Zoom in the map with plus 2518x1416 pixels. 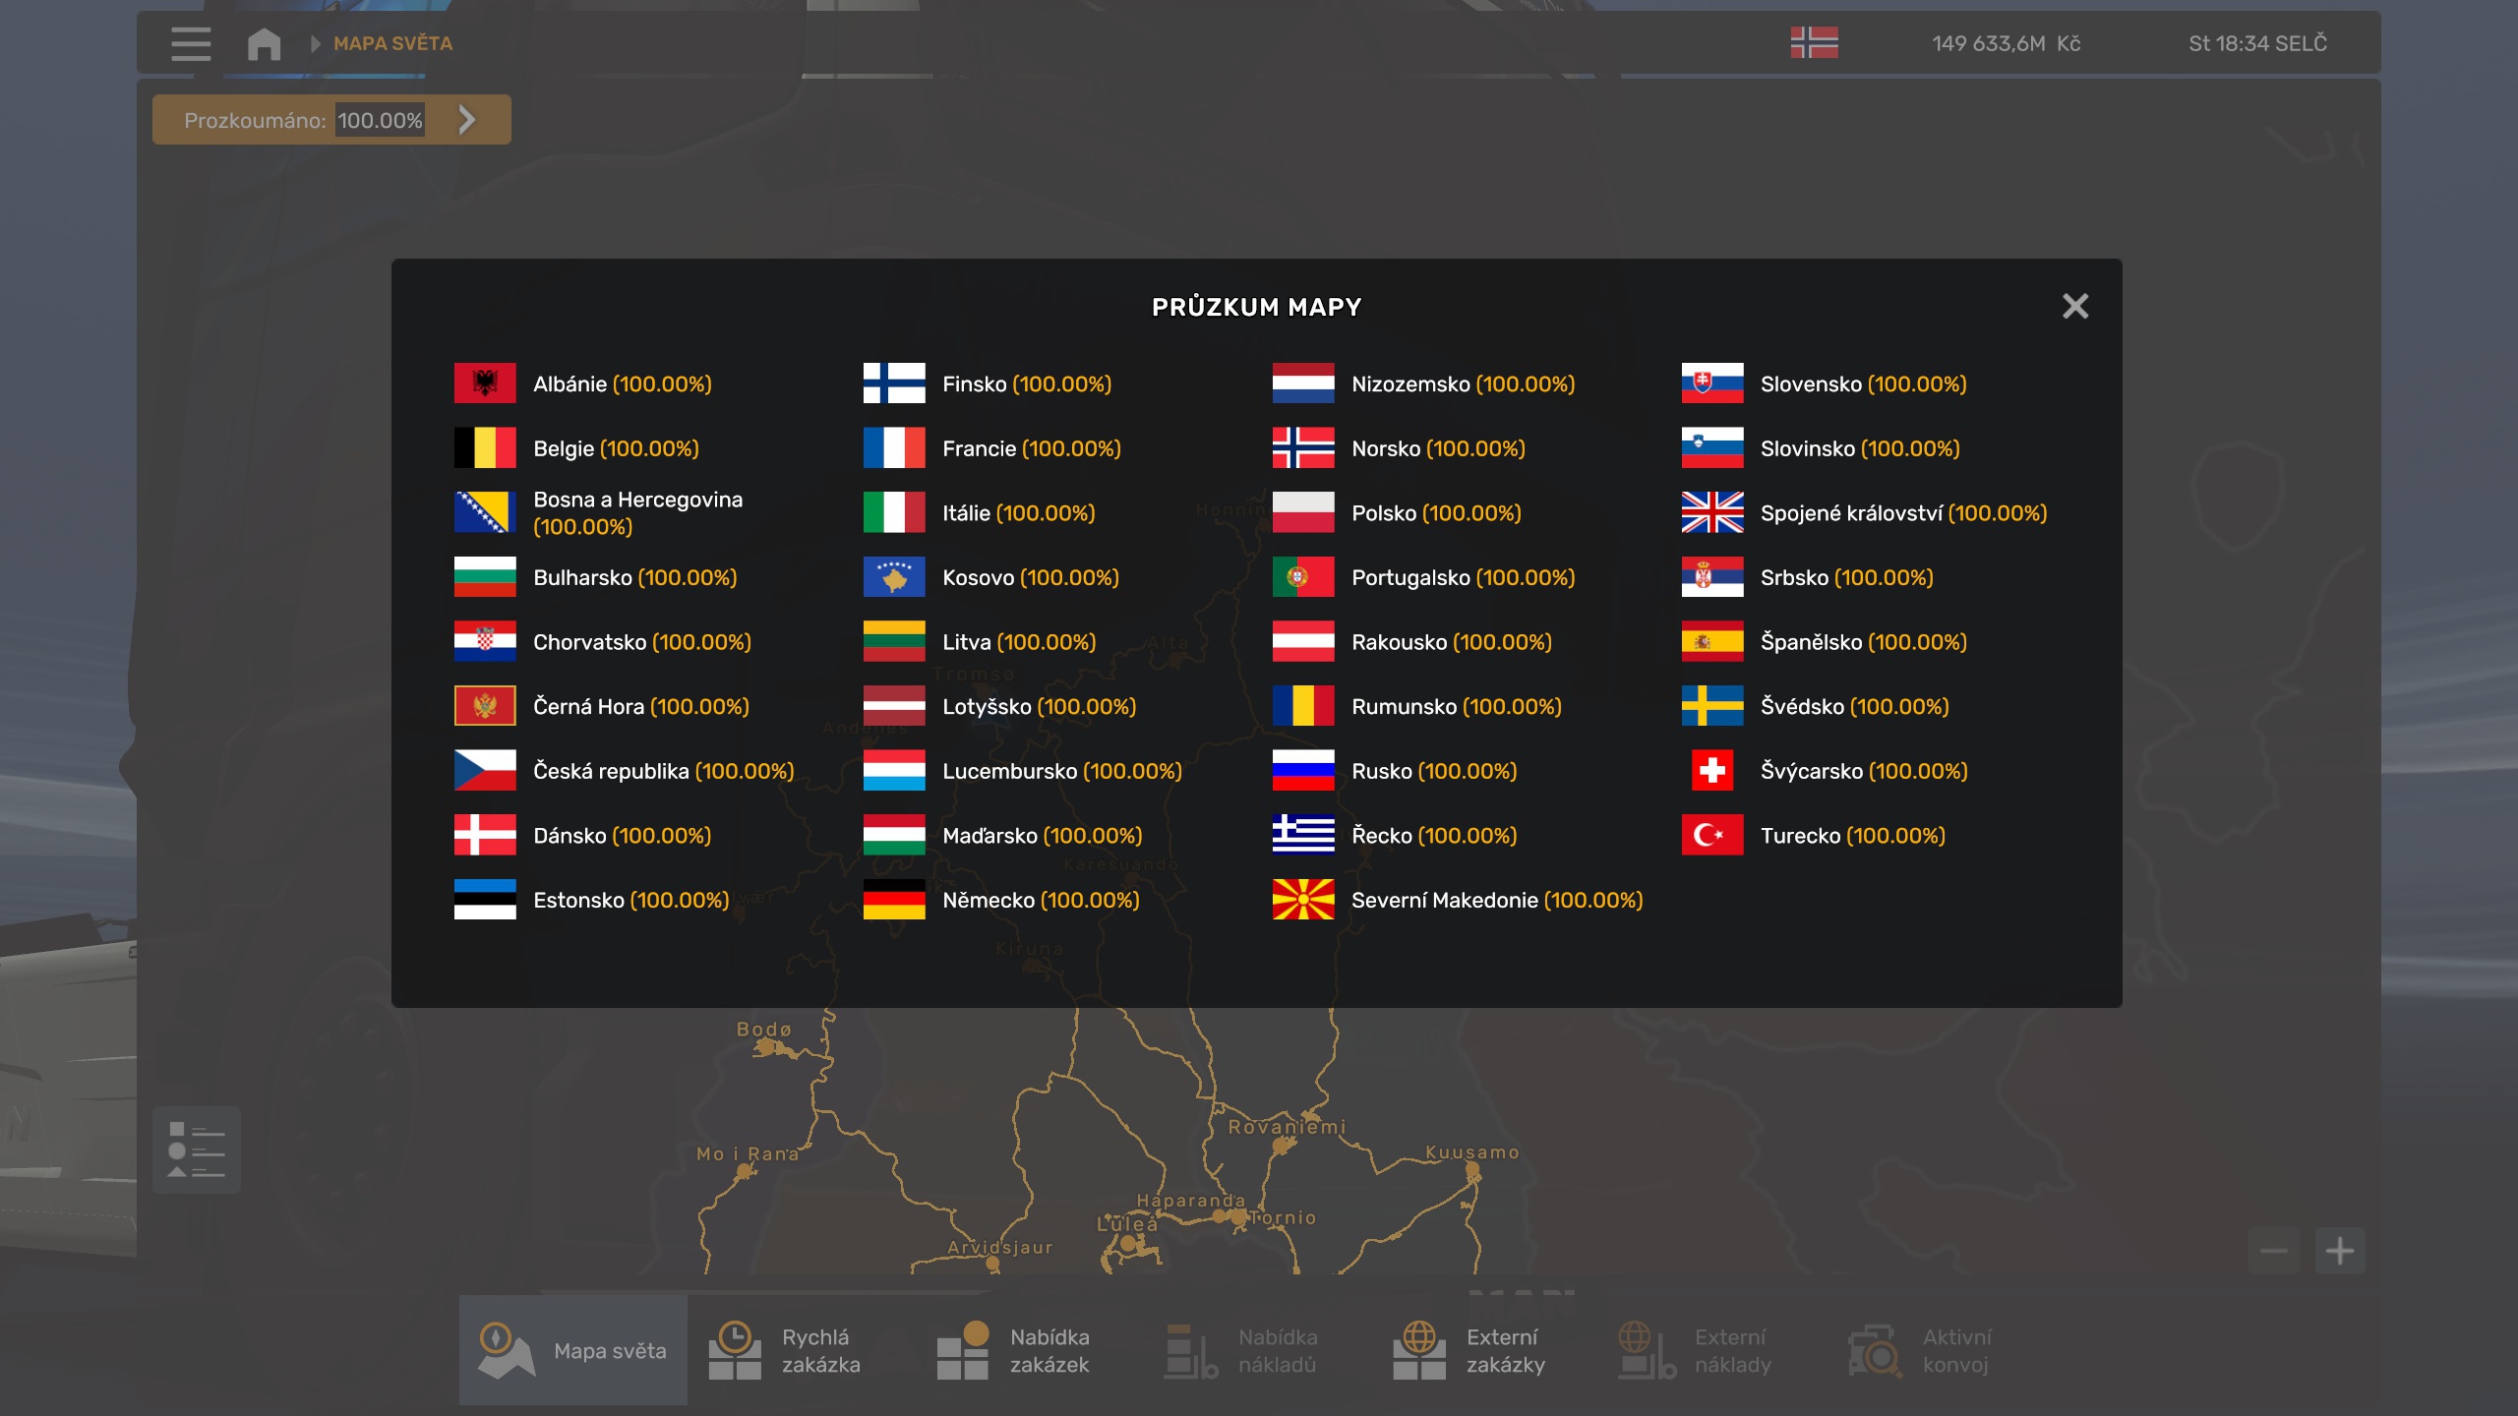[2339, 1251]
